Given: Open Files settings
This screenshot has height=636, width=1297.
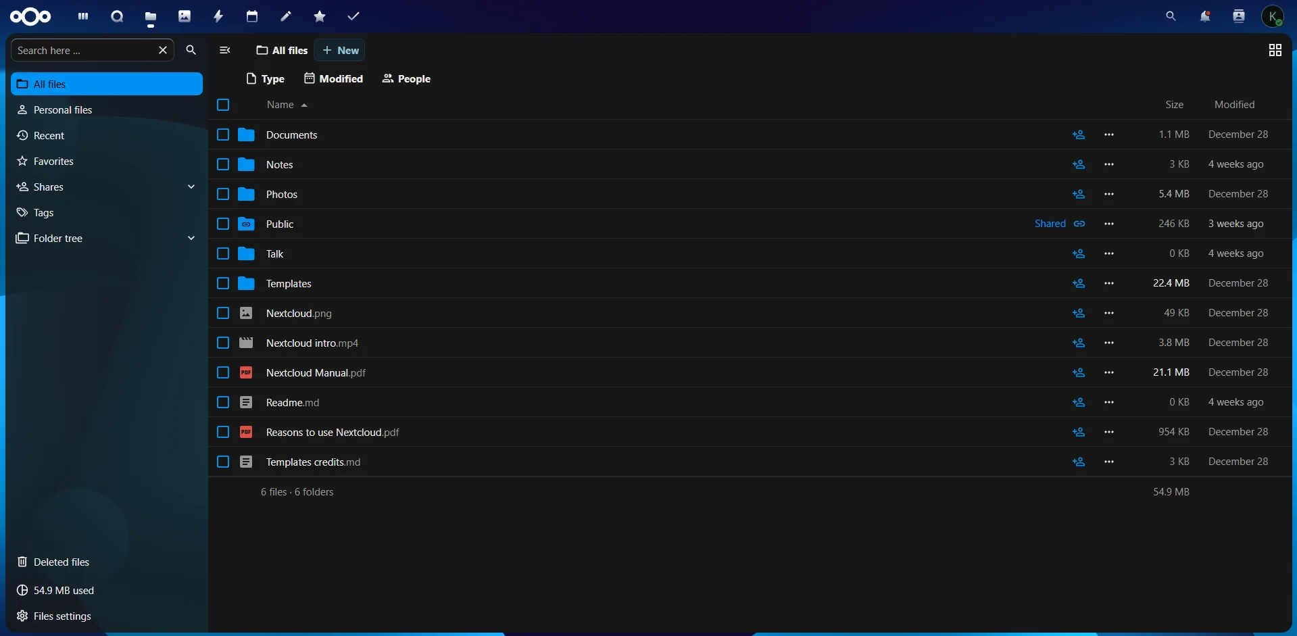Looking at the screenshot, I should (x=61, y=616).
